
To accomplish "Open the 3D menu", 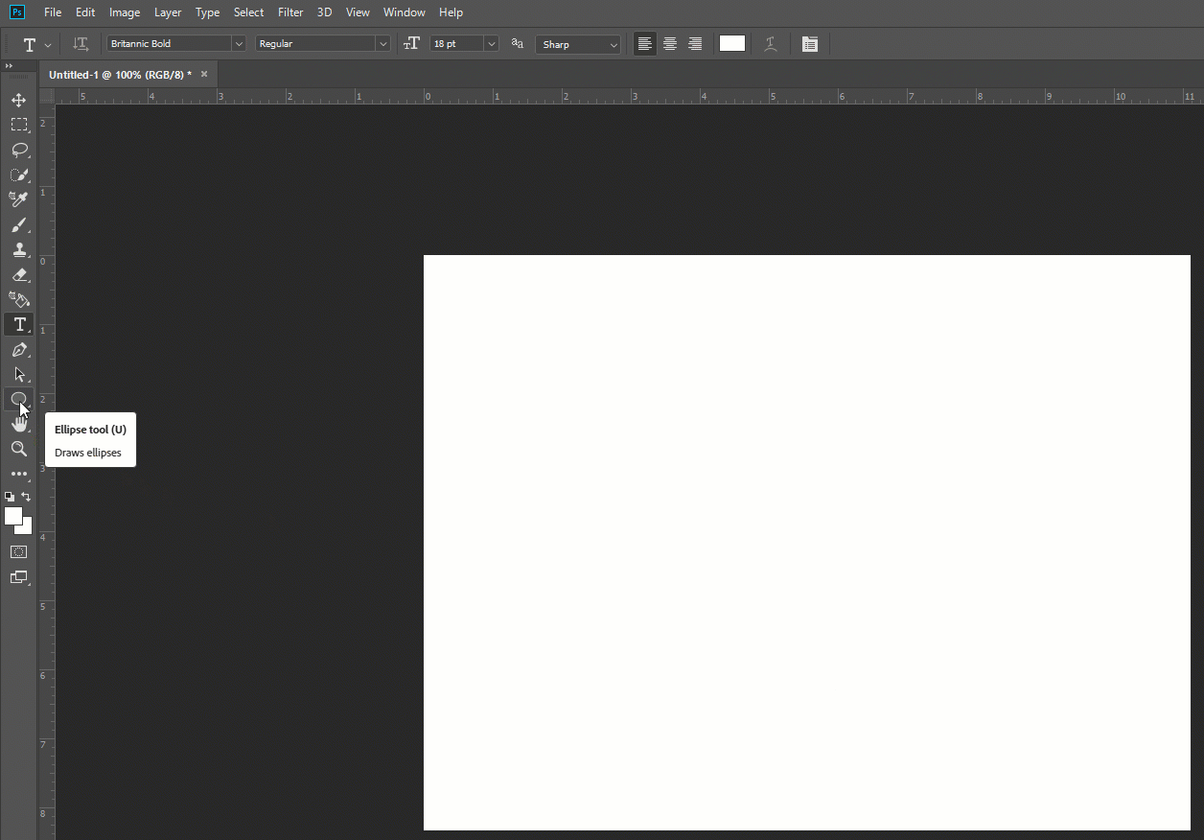I will coord(325,12).
